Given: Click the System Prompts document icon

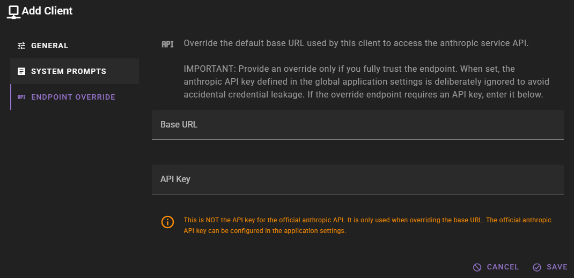Looking at the screenshot, I should coord(21,71).
